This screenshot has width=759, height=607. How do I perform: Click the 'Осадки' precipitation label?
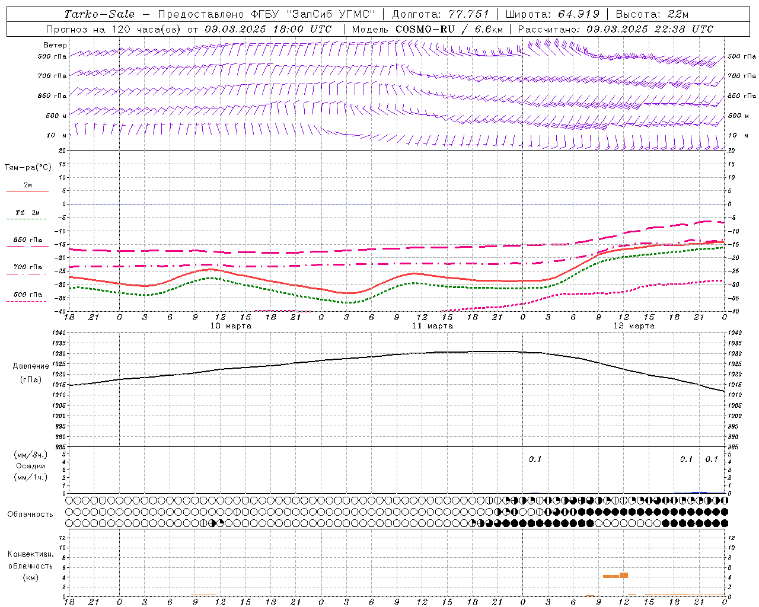pyautogui.click(x=31, y=466)
